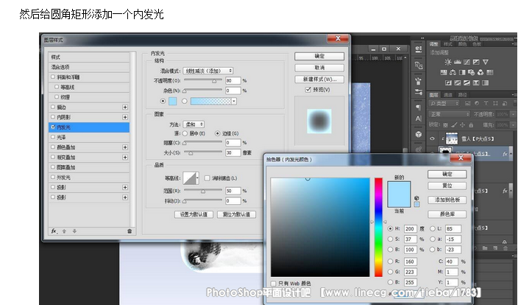Open the gradient picker dropdown arrow

pos(234,101)
